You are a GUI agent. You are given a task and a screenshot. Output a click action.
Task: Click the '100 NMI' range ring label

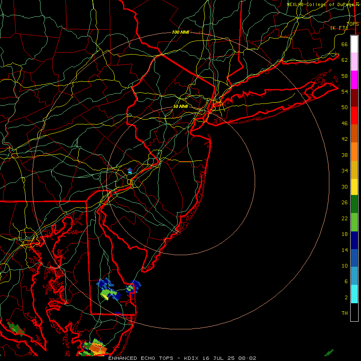point(180,32)
